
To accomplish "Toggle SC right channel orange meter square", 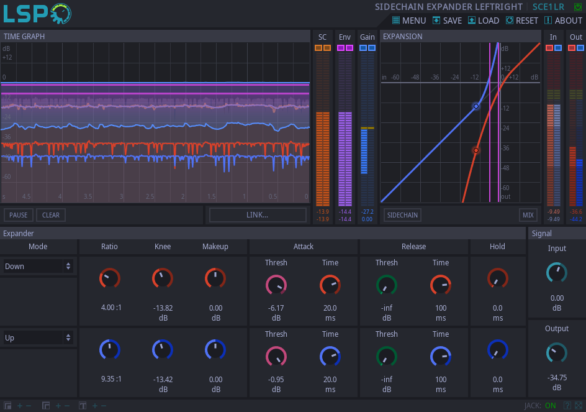I will [x=327, y=48].
